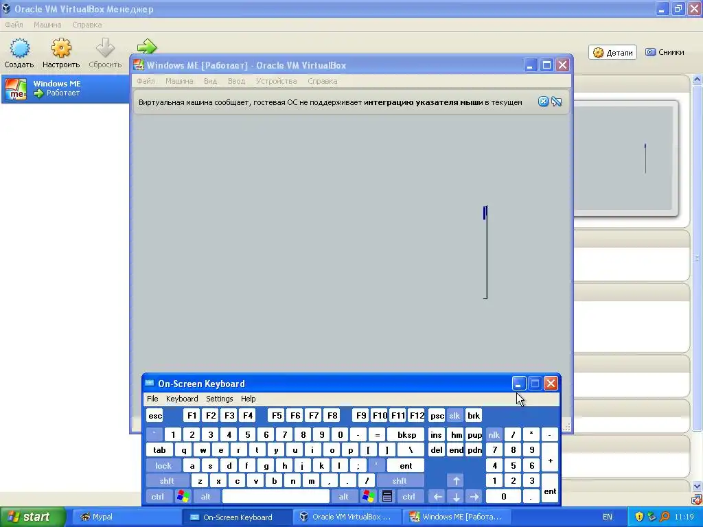Screen dimensions: 703x527
Task: Click the security shield tray icon
Action: click(639, 517)
